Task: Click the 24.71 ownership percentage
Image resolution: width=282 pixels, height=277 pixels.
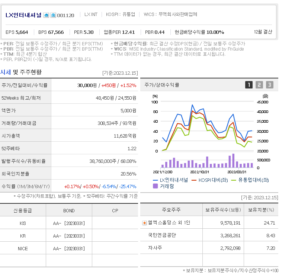Action: 270,223
